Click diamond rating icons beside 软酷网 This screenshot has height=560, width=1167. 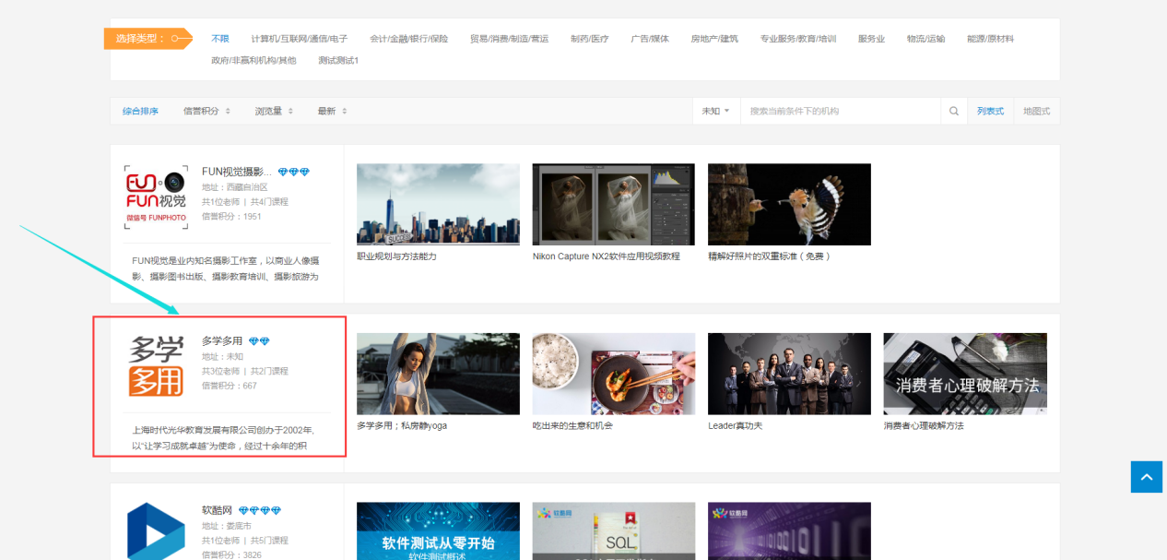pyautogui.click(x=260, y=510)
